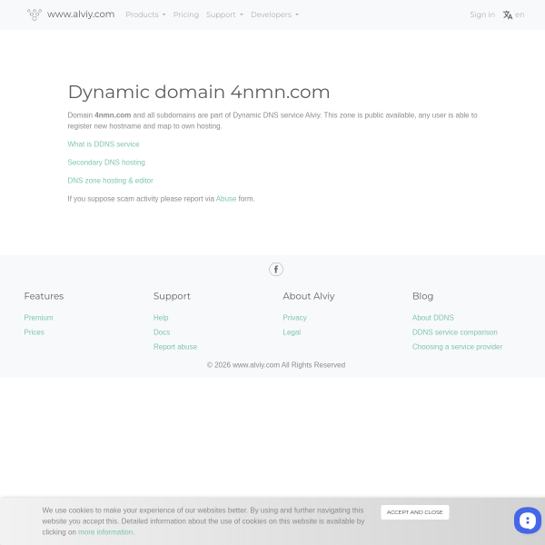Open Docs in Support footer
This screenshot has height=545, width=545.
tap(162, 332)
